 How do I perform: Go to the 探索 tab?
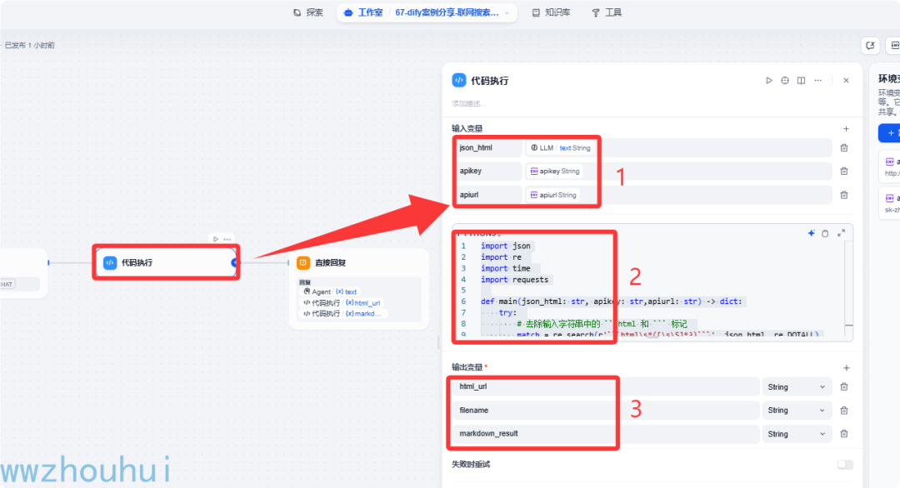(308, 12)
